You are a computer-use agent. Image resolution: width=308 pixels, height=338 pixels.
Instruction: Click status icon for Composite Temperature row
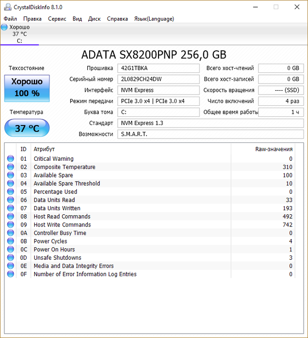11,167
